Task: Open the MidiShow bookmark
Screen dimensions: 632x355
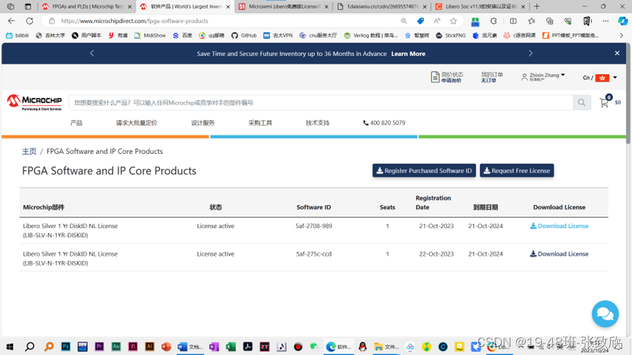Action: (x=150, y=35)
